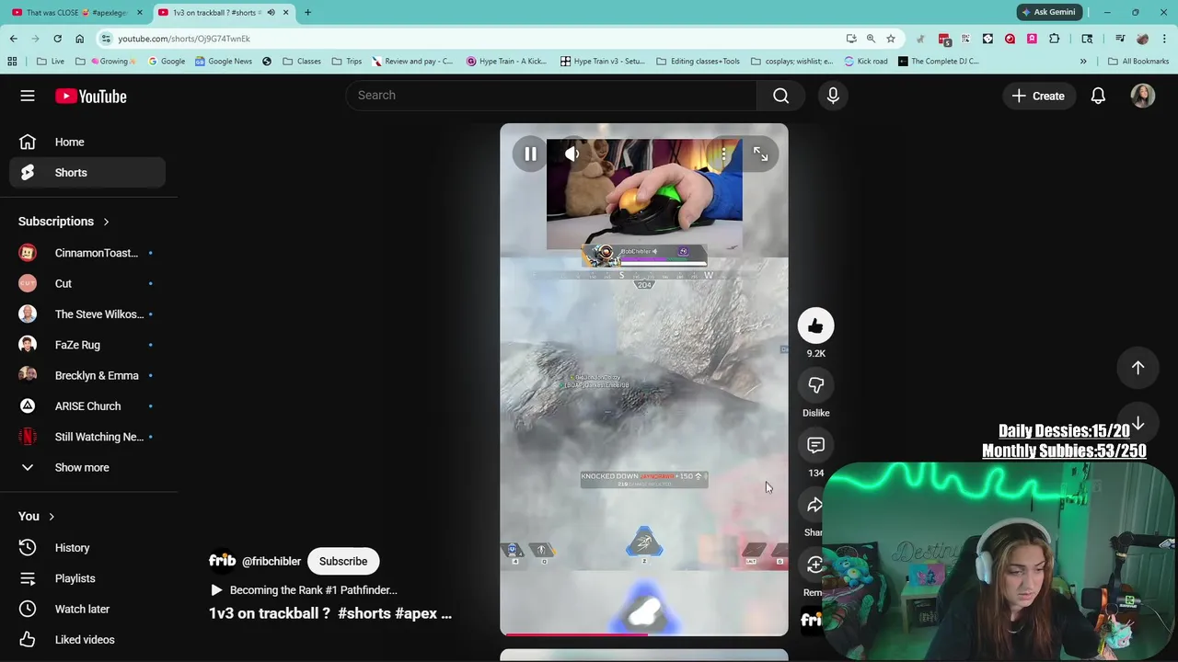Viewport: 1178px width, 662px height.
Task: Pause the playing Short video
Action: [530, 154]
